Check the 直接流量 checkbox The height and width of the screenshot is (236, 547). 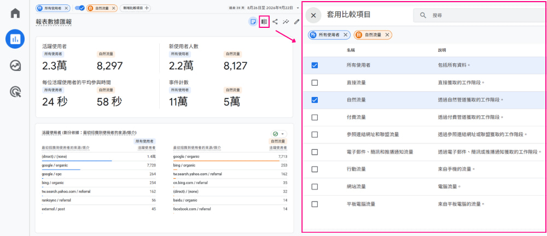pyautogui.click(x=315, y=82)
